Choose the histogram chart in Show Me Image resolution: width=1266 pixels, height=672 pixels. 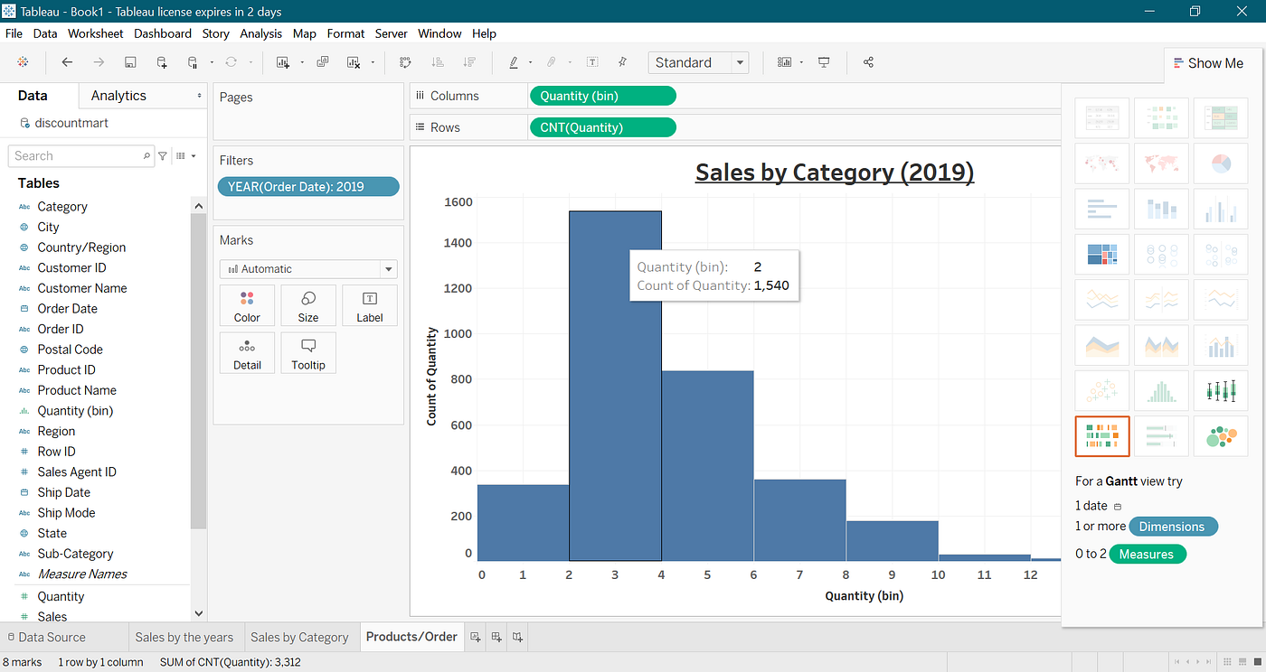(x=1161, y=391)
